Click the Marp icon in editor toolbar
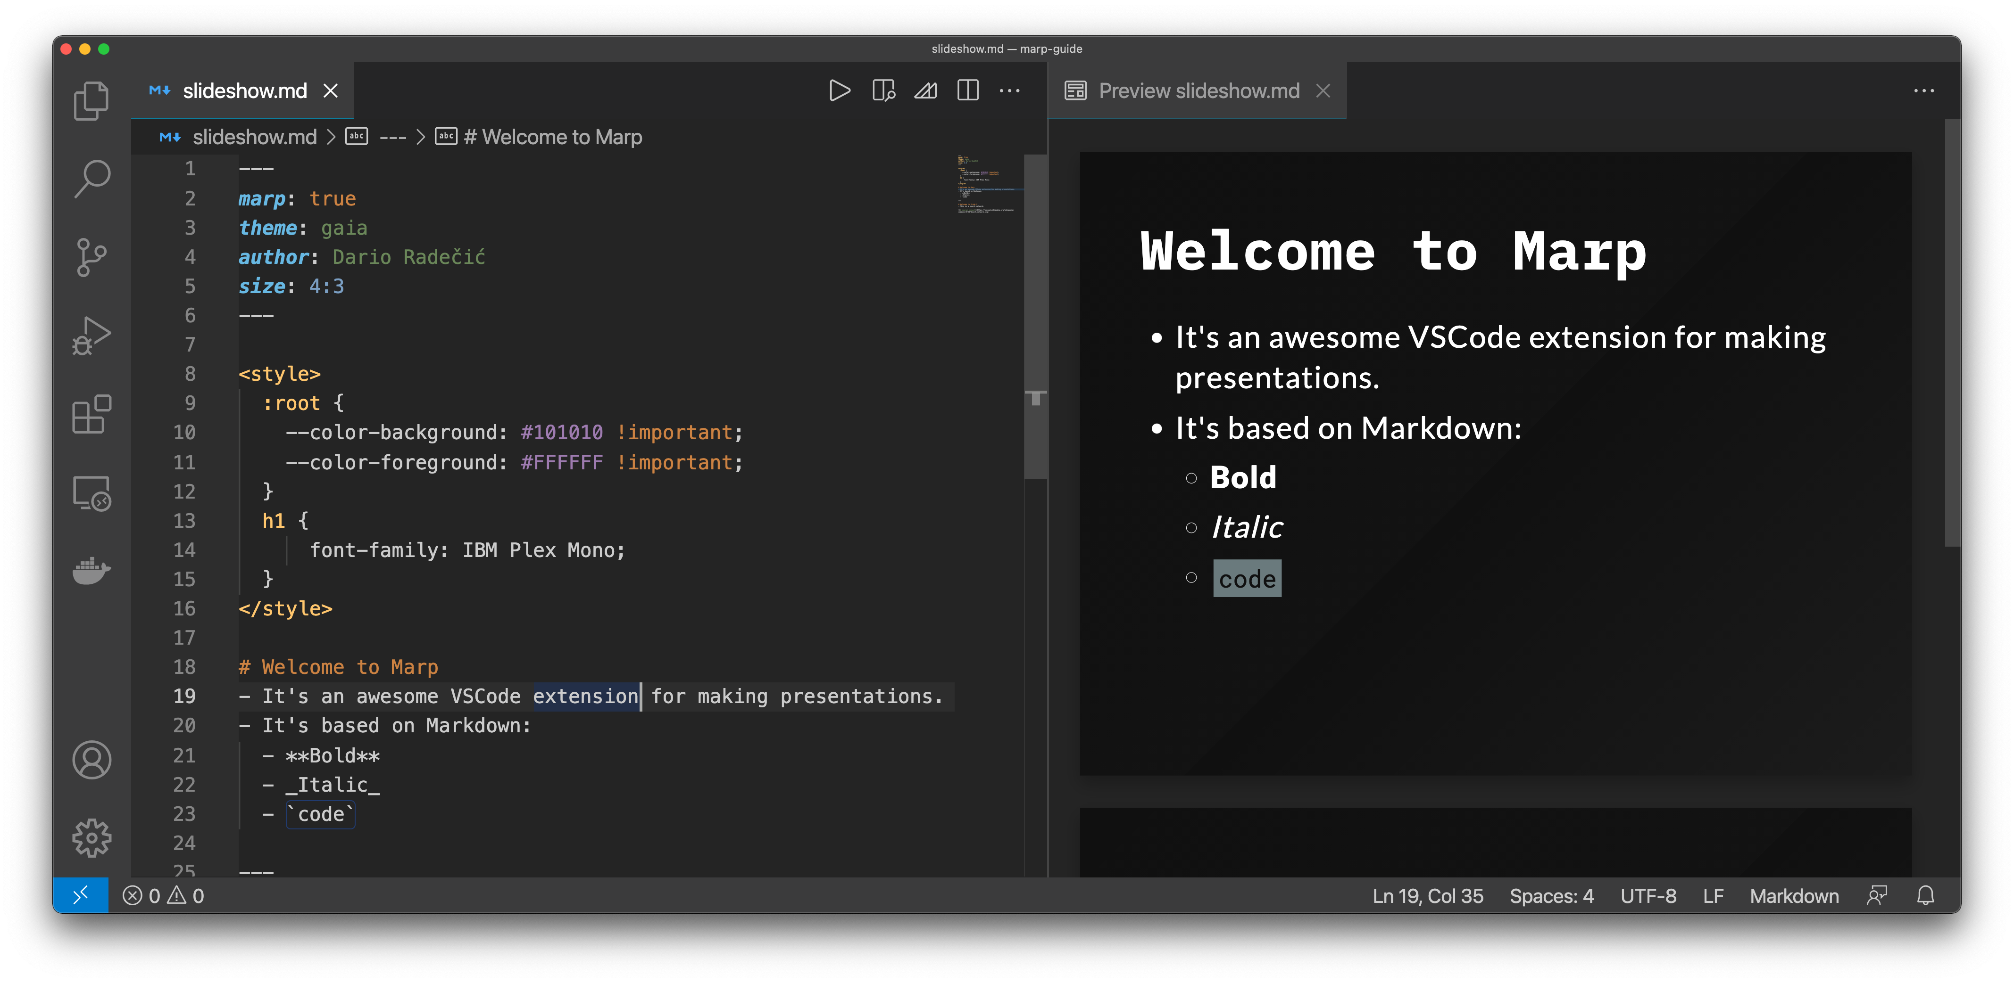The height and width of the screenshot is (983, 2014). [x=926, y=90]
